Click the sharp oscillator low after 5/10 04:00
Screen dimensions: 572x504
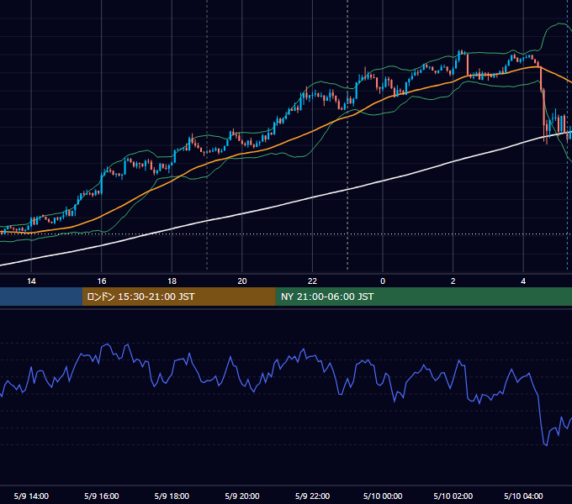click(546, 444)
